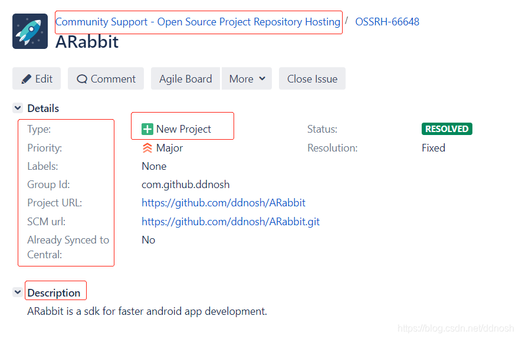Click the Resolution value Fixed
The width and height of the screenshot is (519, 339).
433,148
